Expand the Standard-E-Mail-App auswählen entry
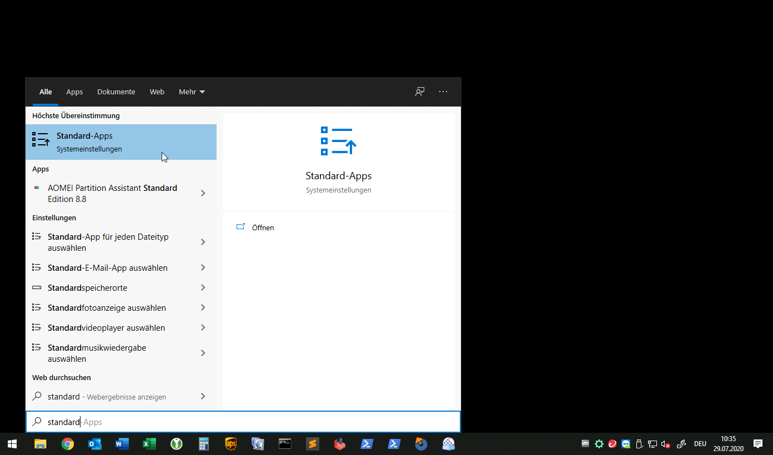 point(203,267)
